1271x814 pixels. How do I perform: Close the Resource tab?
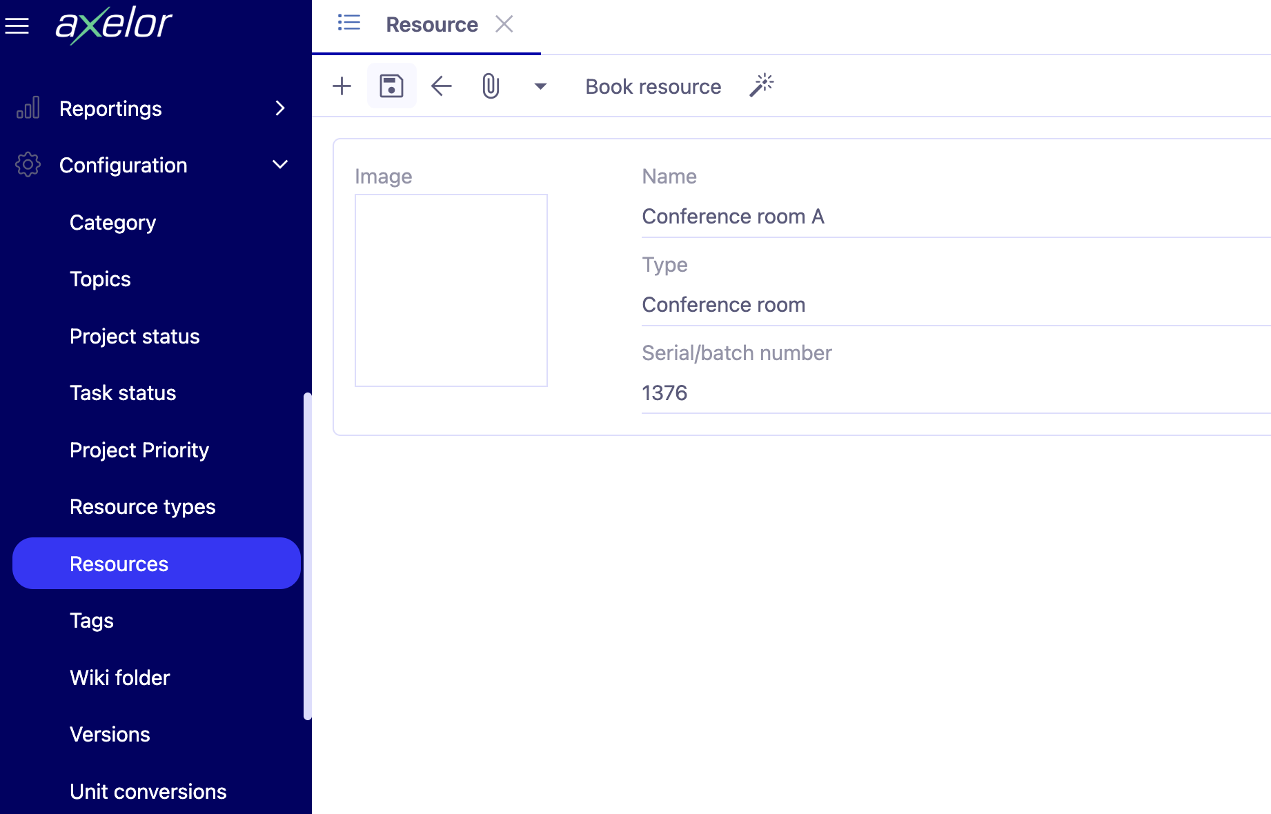[504, 24]
